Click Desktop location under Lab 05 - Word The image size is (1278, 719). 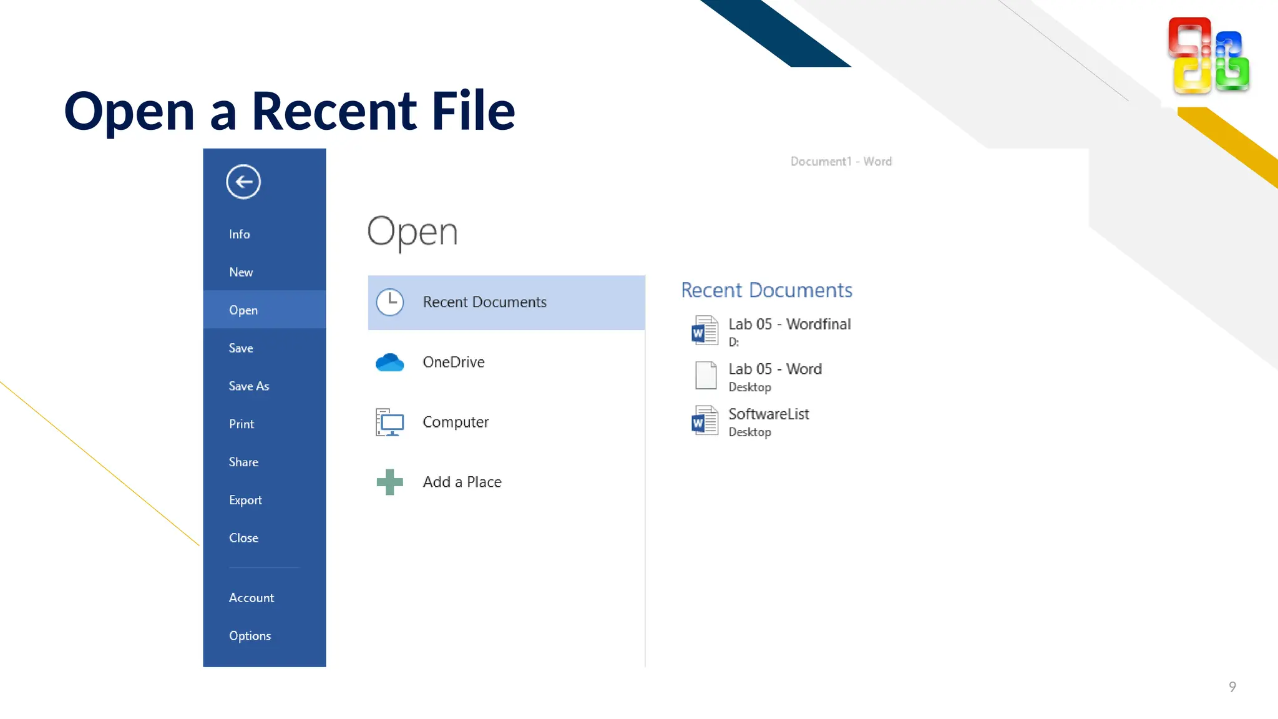point(750,387)
